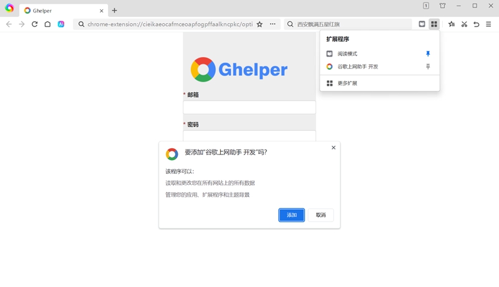Pin the 谷歌上网助手 开发 extension
This screenshot has width=499, height=287.
point(428,67)
